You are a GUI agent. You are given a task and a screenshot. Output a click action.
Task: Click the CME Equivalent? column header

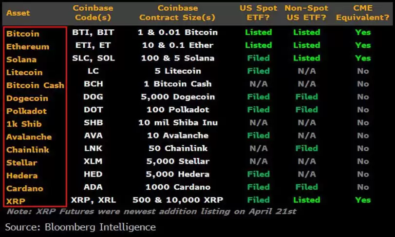(363, 13)
